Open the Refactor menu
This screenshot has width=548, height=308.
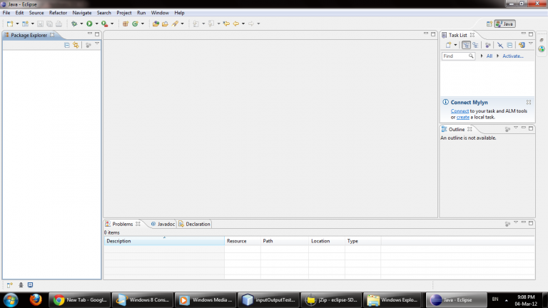coord(58,13)
